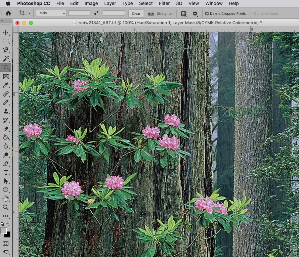Screen dimensions: 299x257
Task: Select the Path Selection tool
Action: click(x=5, y=181)
